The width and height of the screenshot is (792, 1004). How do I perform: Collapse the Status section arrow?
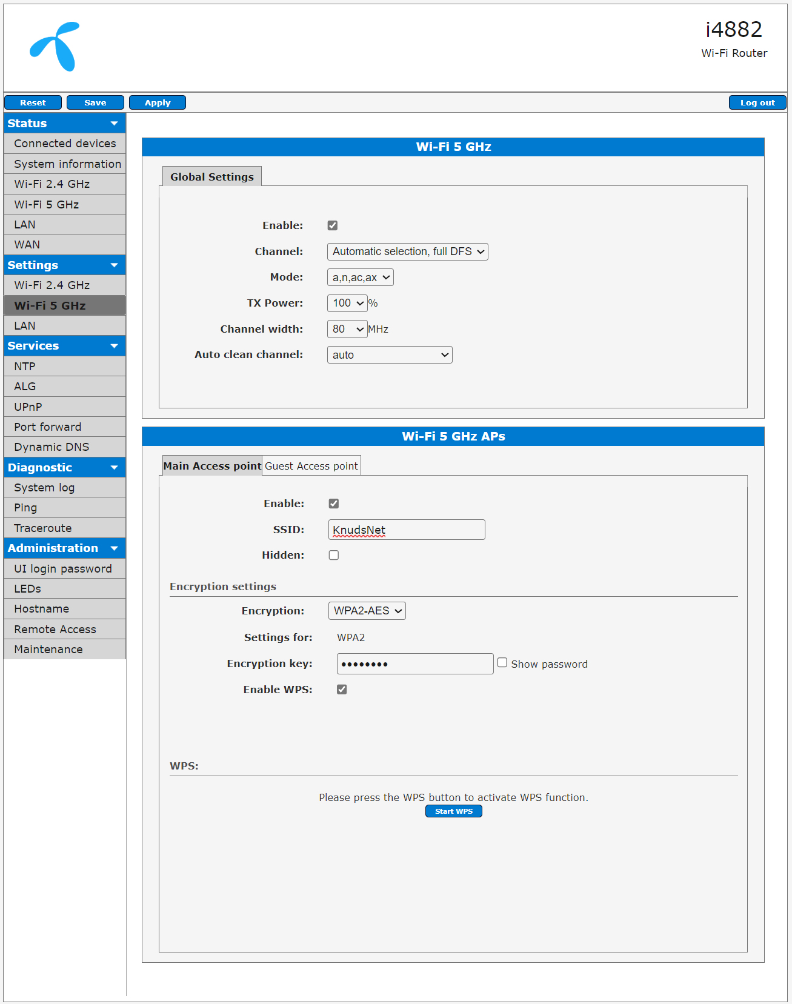[114, 124]
